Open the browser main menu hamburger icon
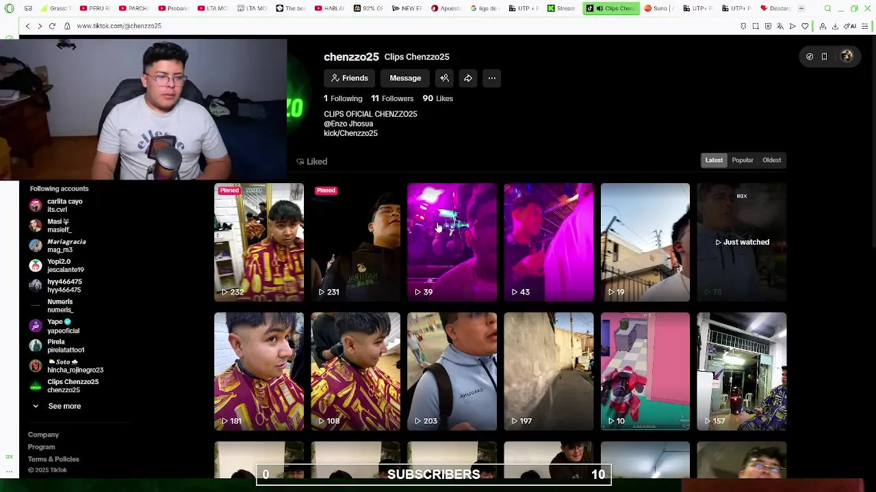The height and width of the screenshot is (492, 876). (x=865, y=26)
